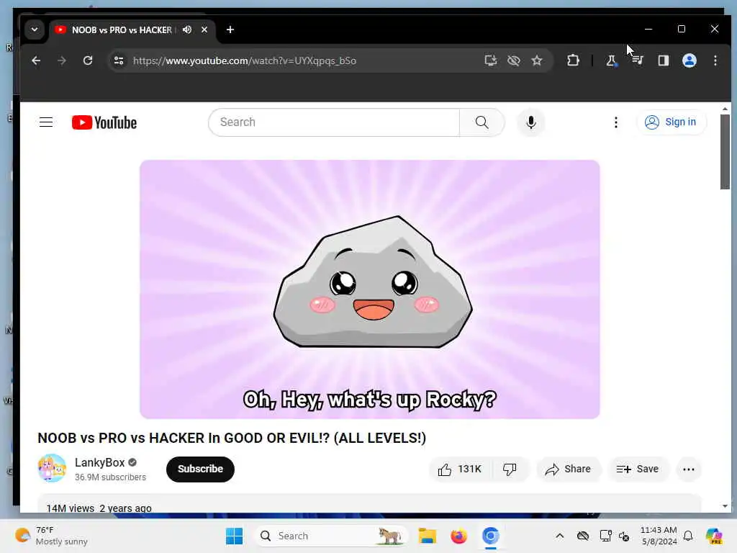Viewport: 737px width, 553px height.
Task: Open the LankyBox channel avatar
Action: (x=52, y=468)
